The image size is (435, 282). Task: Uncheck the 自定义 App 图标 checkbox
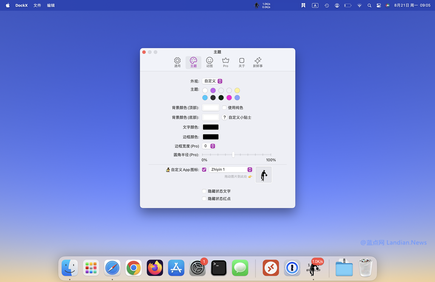[x=204, y=170]
